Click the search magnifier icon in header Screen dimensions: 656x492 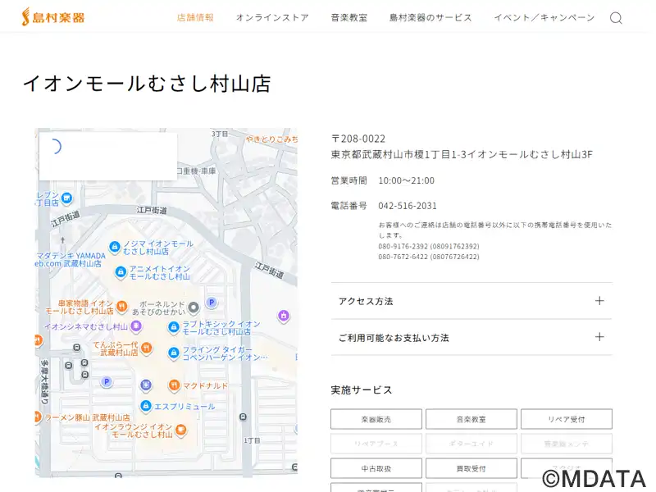(x=616, y=18)
